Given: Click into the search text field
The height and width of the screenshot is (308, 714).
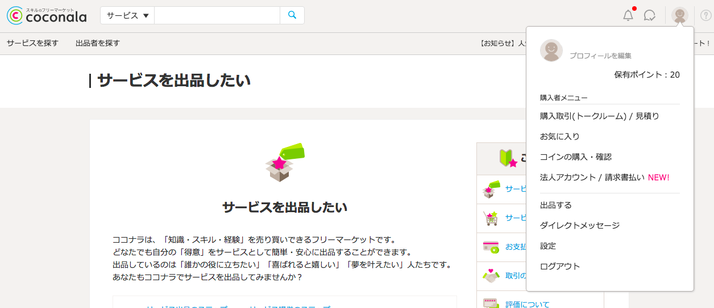Looking at the screenshot, I should tap(217, 15).
